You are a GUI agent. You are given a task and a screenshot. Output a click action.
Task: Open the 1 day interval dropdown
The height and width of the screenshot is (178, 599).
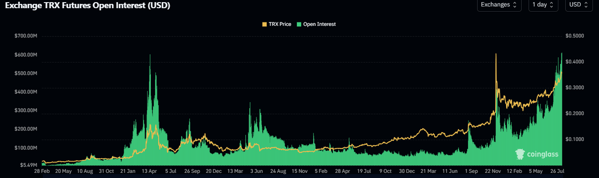click(543, 5)
